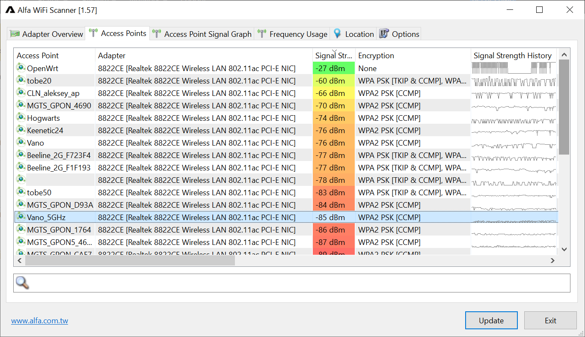Click the search filter input field
This screenshot has height=337, width=585.
(292, 283)
